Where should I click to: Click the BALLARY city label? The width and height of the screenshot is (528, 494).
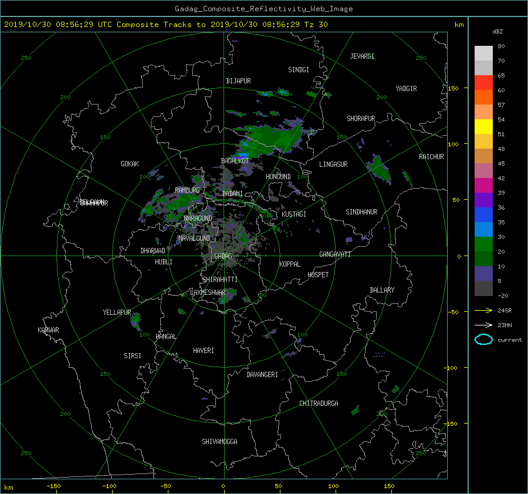382,290
